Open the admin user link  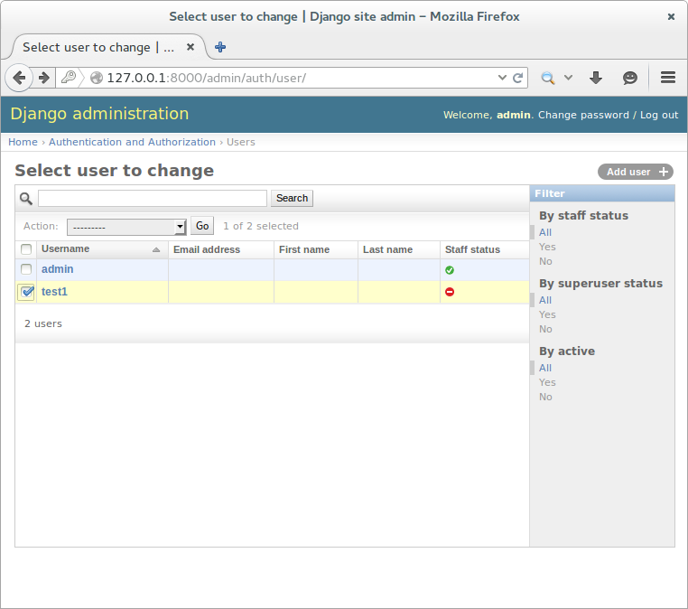tap(58, 269)
